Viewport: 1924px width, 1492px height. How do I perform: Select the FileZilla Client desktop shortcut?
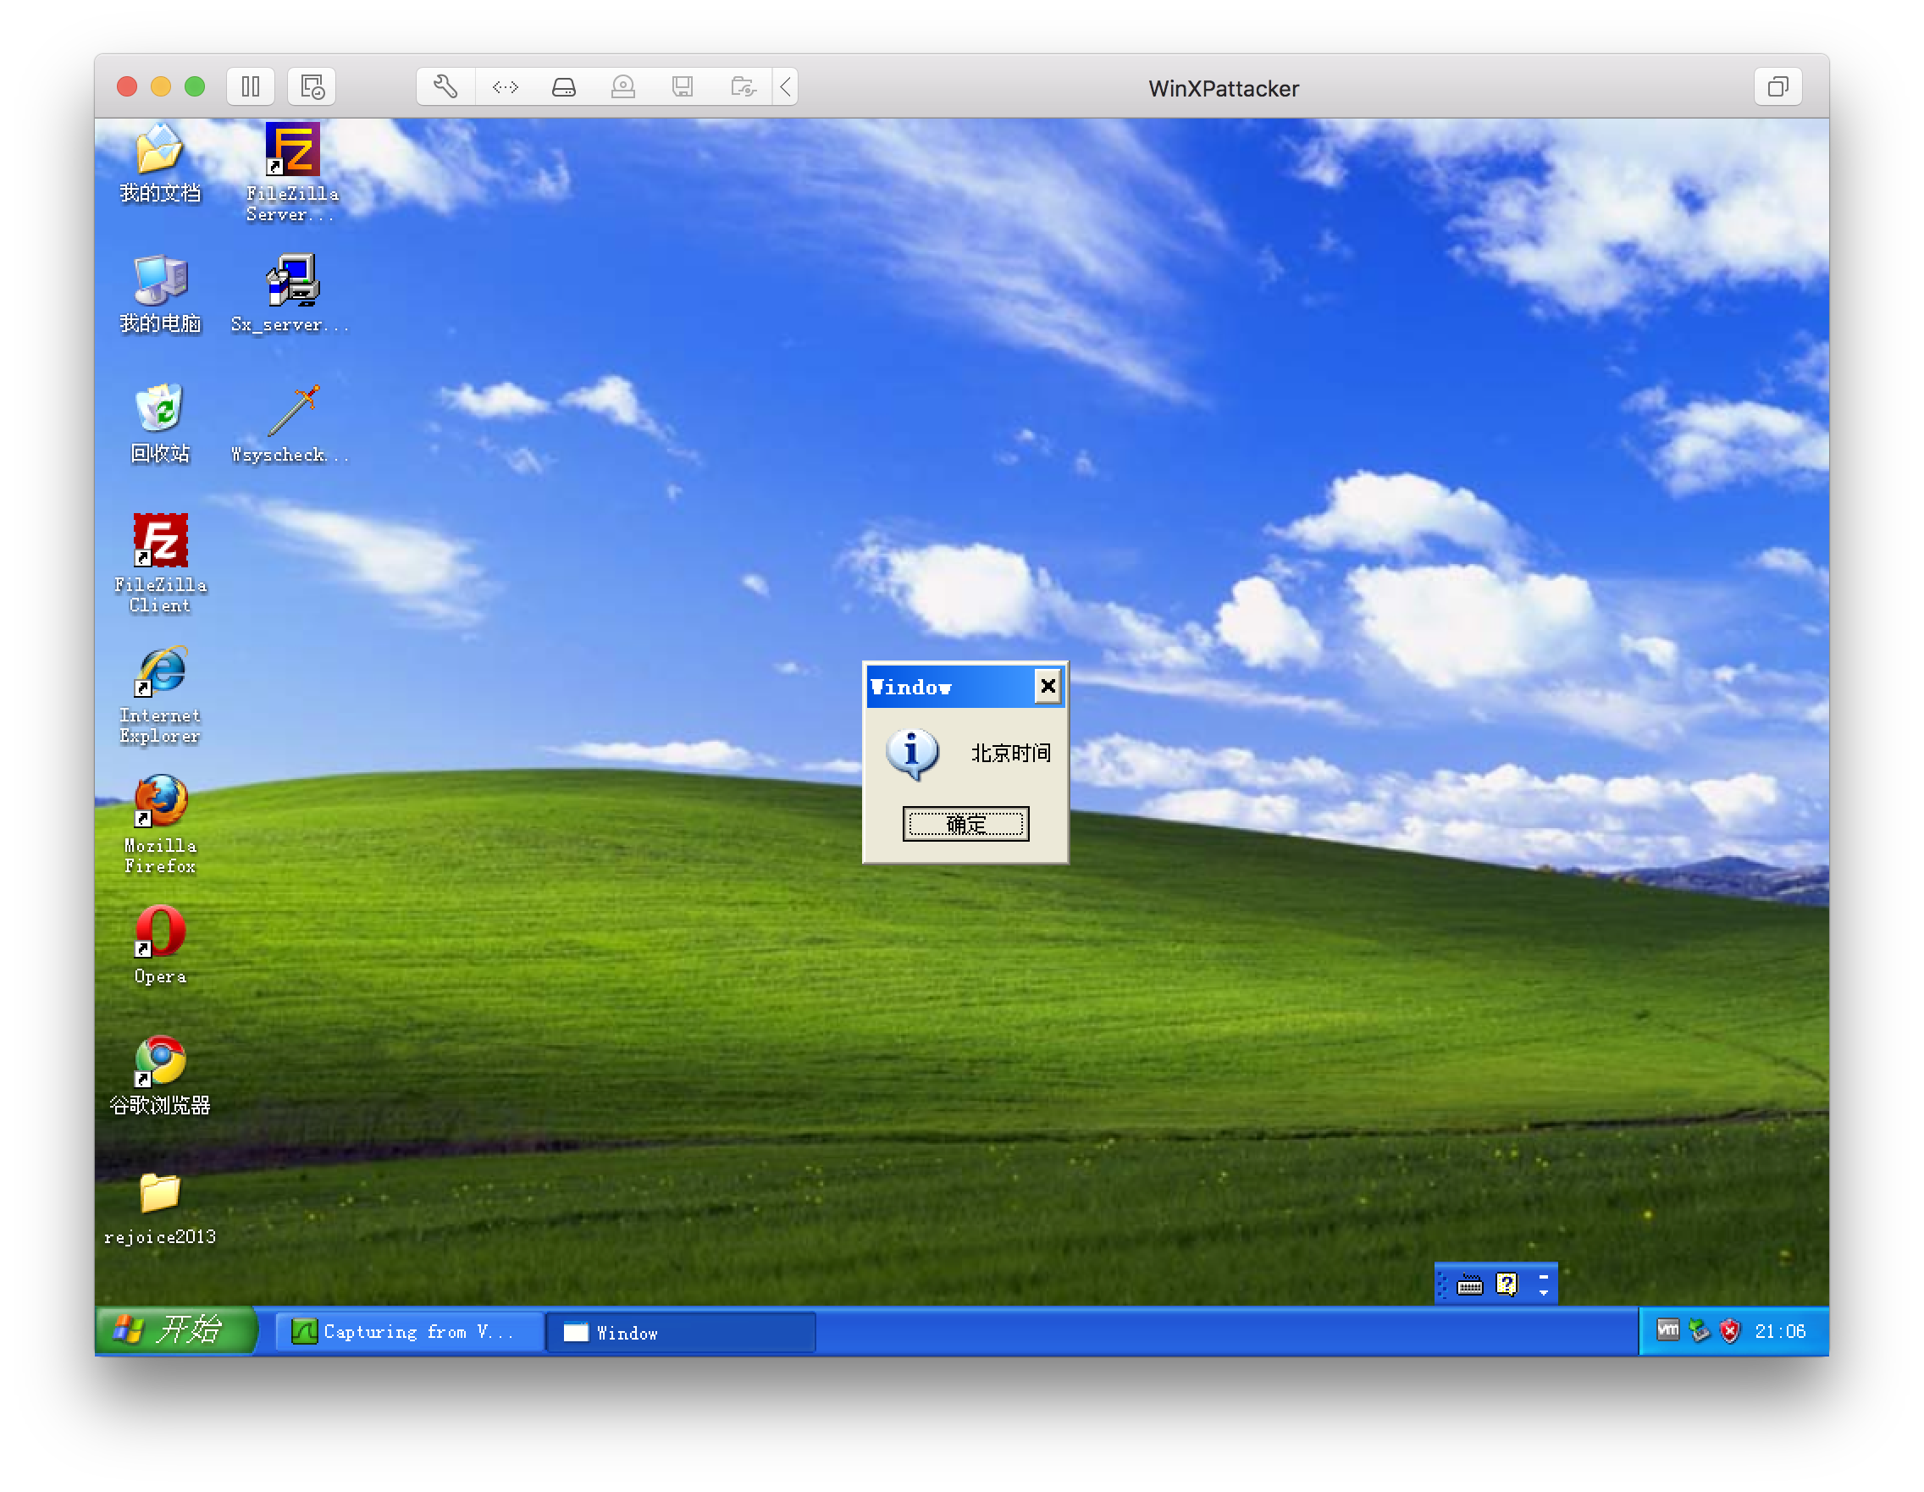[x=159, y=564]
